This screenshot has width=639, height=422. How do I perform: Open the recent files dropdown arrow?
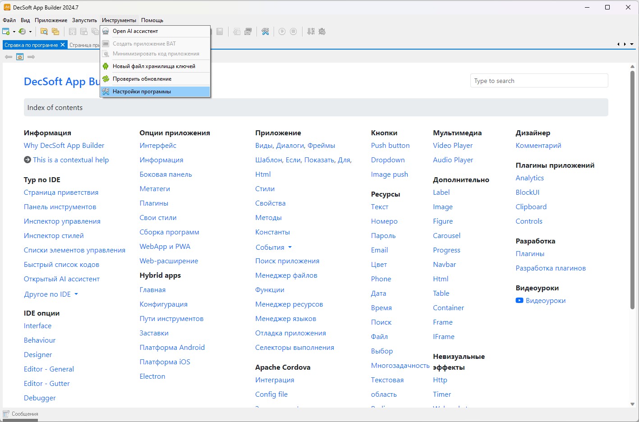pos(30,32)
